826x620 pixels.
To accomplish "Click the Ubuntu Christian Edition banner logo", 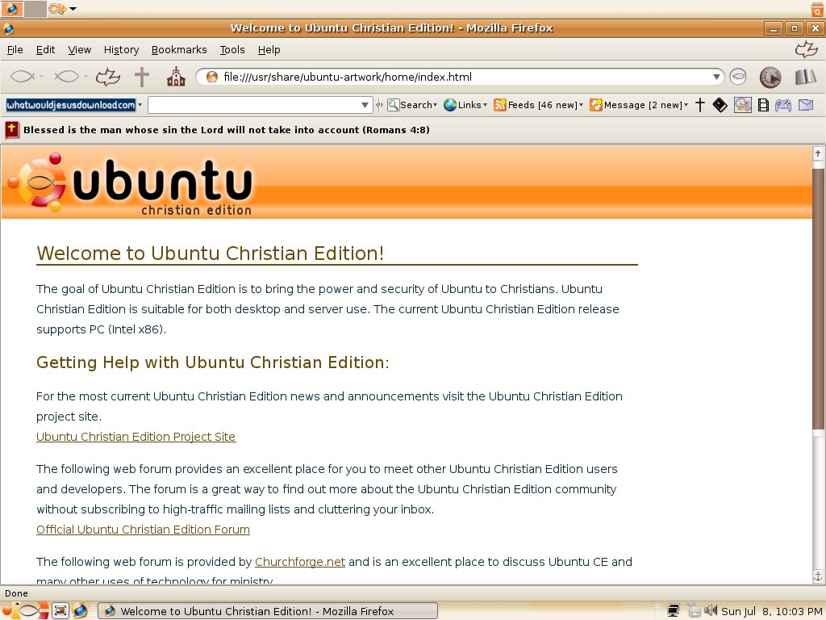I will [130, 185].
